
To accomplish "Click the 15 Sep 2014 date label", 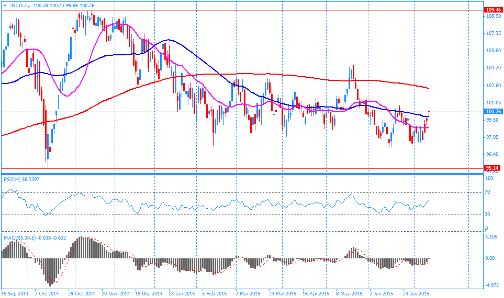I will [15, 293].
